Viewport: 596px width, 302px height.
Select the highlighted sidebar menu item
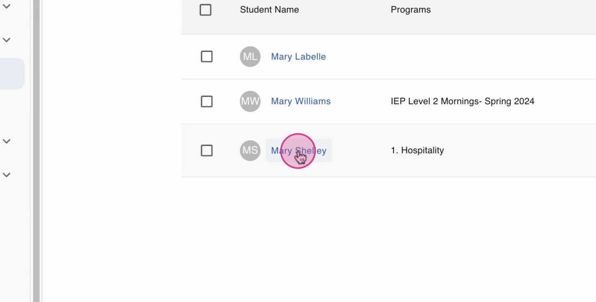pos(12,73)
